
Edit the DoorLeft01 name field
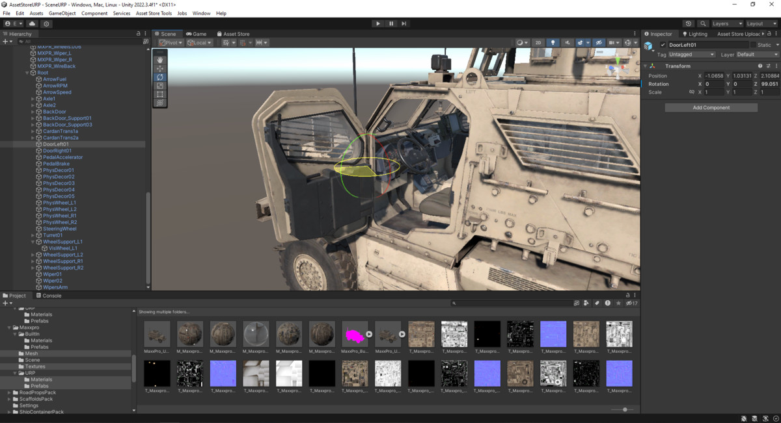708,45
